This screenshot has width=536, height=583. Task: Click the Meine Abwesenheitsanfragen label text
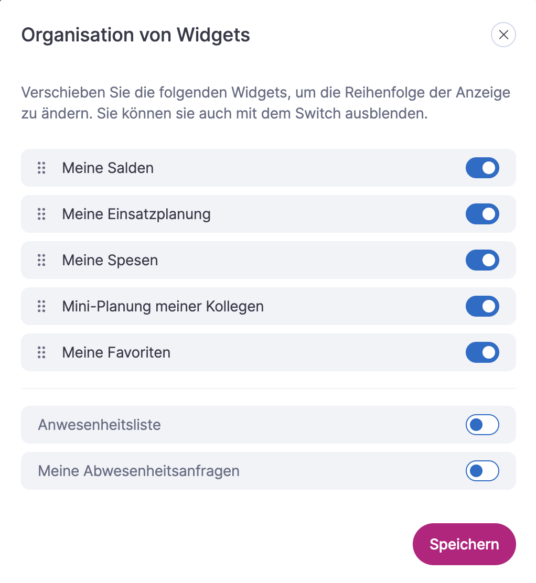[x=138, y=471]
